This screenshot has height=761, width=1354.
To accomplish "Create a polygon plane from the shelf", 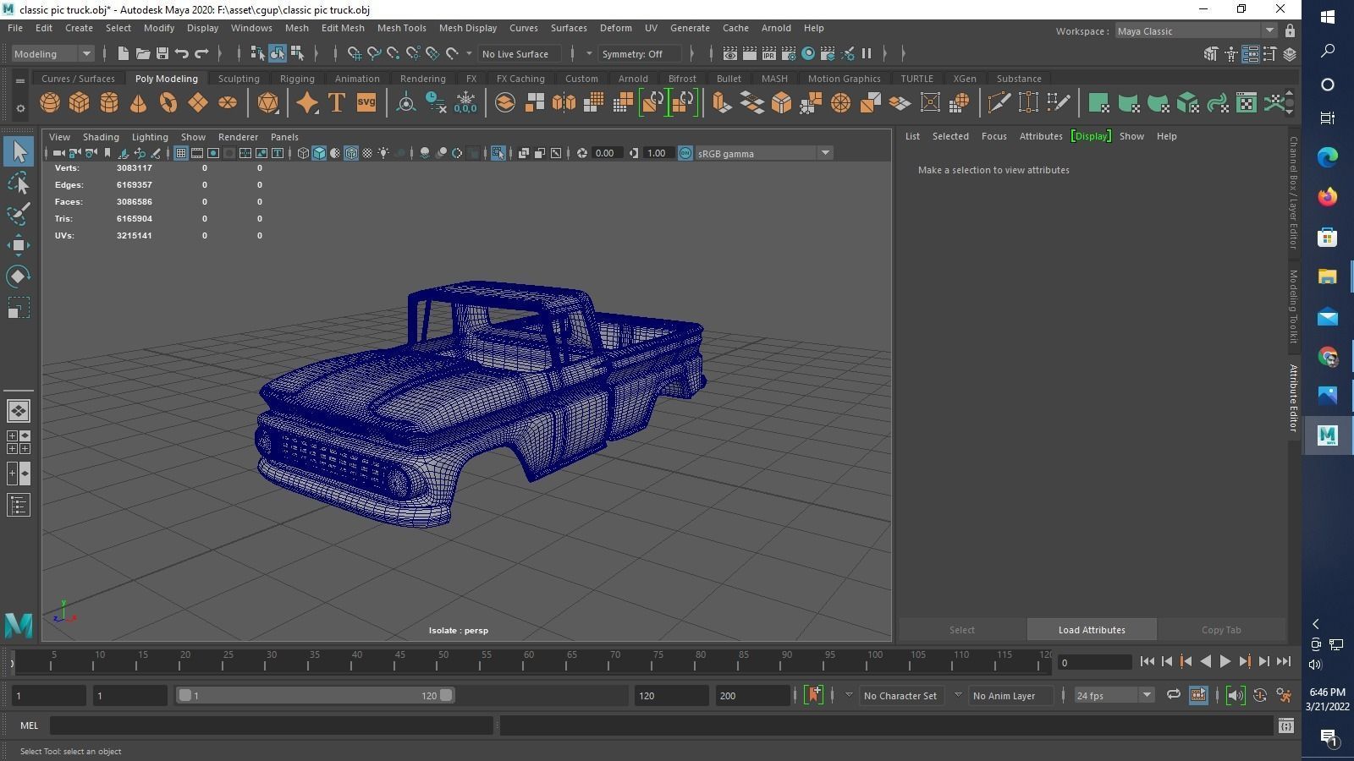I will [198, 103].
